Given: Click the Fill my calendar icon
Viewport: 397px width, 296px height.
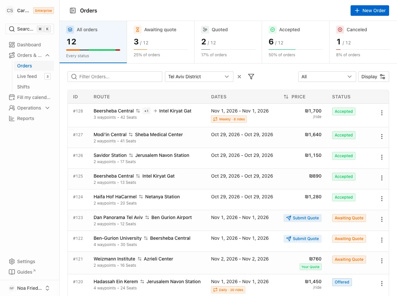Looking at the screenshot, I should tap(12, 97).
